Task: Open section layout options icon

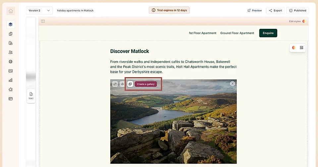Action: tap(301, 48)
